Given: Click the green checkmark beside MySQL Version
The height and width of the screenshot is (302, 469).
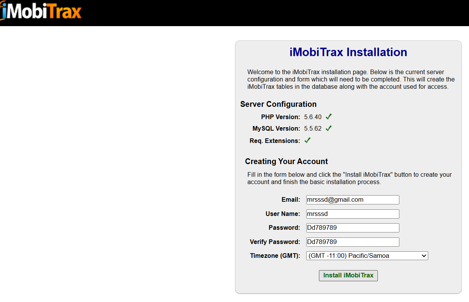Looking at the screenshot, I should pos(329,128).
